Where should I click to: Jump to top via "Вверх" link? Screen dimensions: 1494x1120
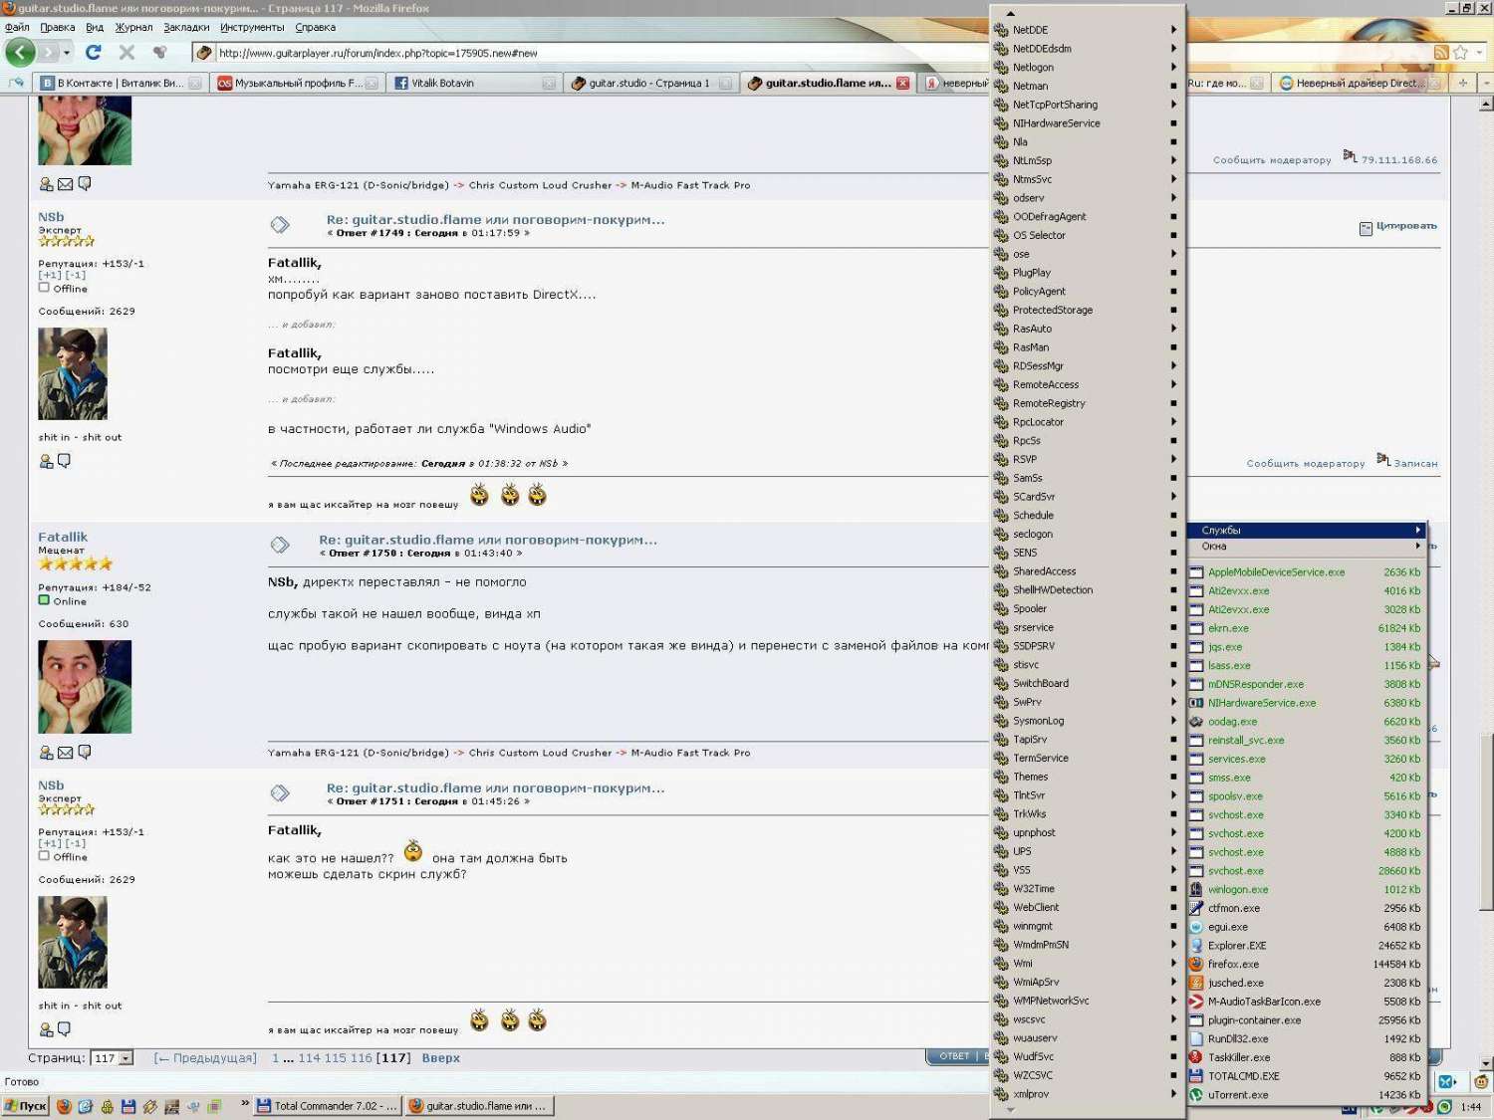tap(440, 1057)
